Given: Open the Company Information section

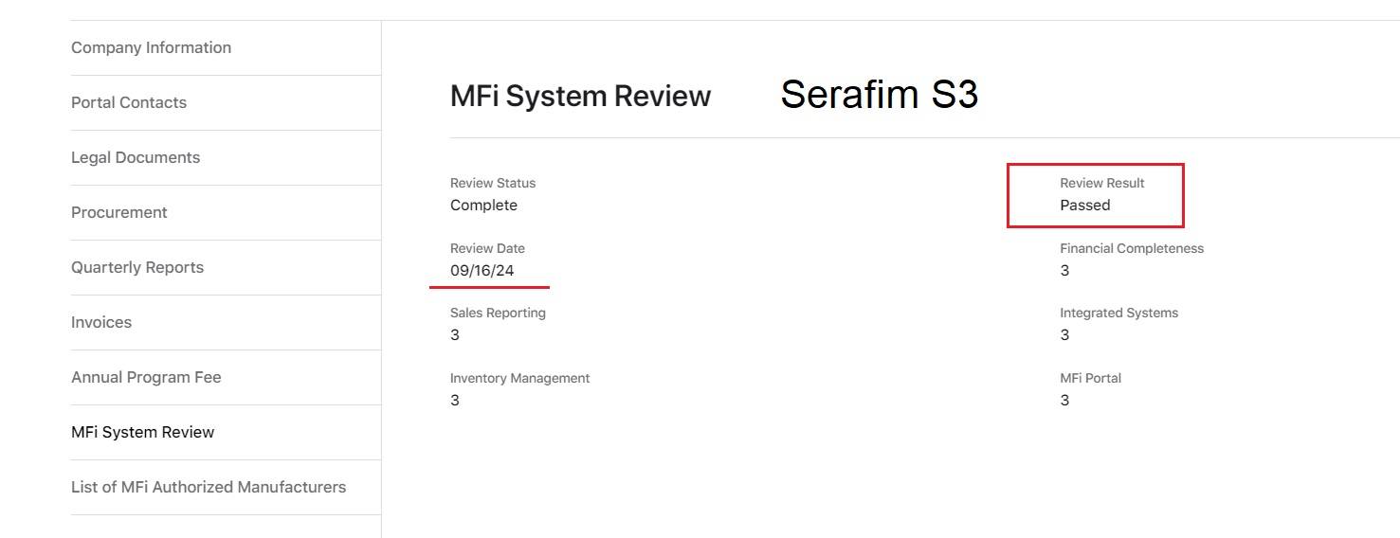Looking at the screenshot, I should [x=151, y=47].
